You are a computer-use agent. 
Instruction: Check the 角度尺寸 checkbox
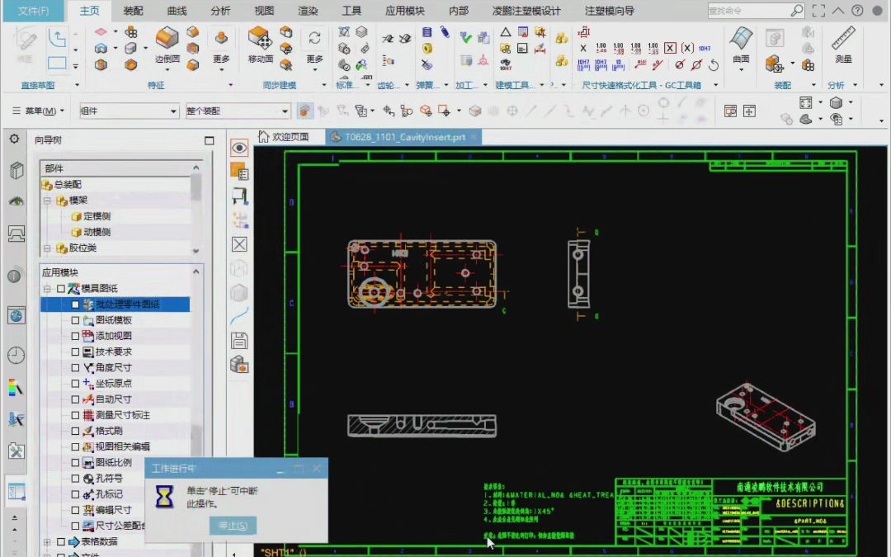coord(75,368)
